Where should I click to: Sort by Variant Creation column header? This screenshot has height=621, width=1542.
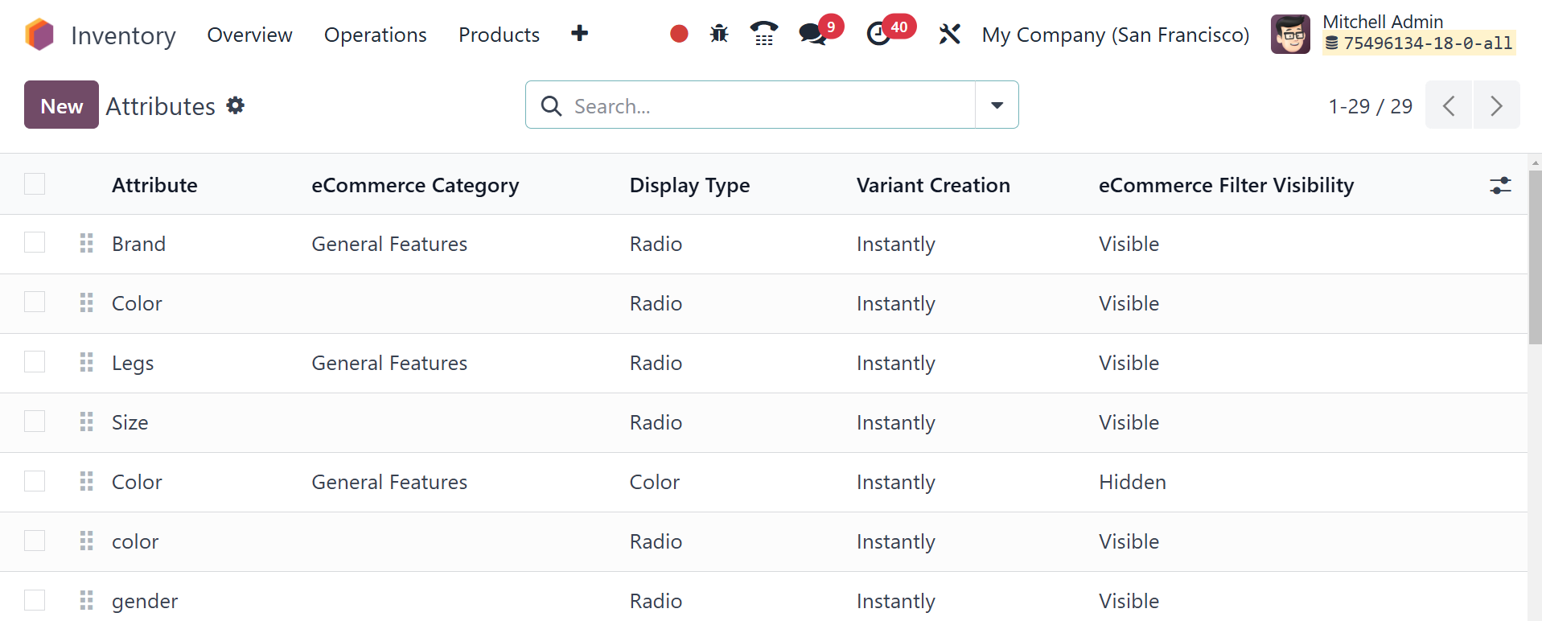coord(933,185)
